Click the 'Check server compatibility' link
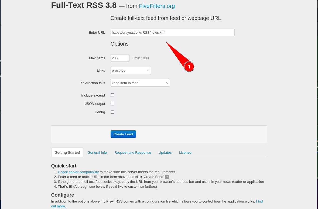 tap(78, 172)
